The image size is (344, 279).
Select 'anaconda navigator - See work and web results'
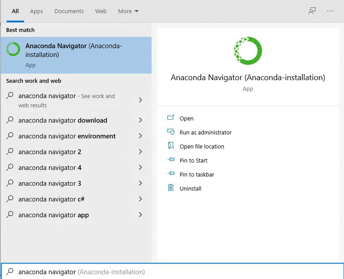[x=76, y=100]
